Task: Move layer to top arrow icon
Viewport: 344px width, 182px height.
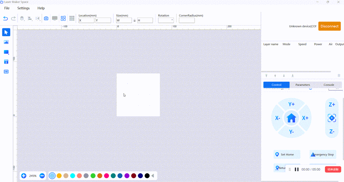Action: pos(266,76)
